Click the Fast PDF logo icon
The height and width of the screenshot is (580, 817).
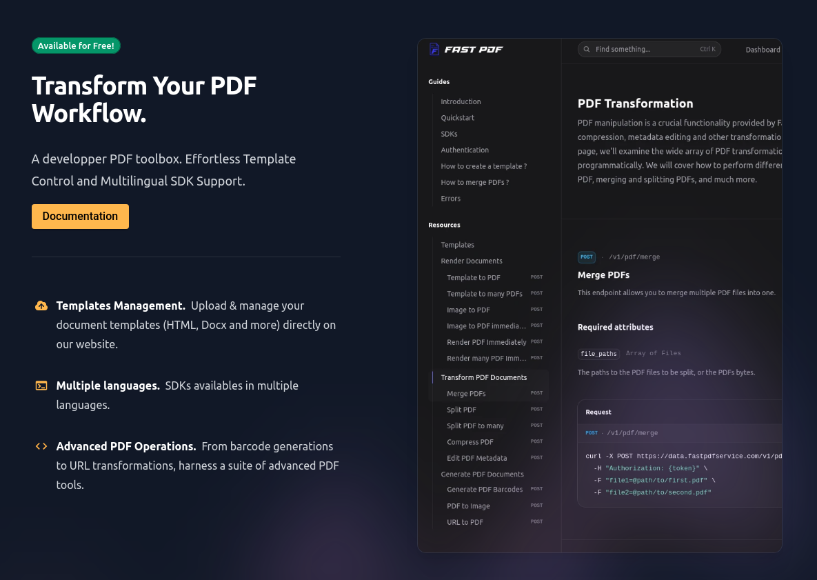434,49
